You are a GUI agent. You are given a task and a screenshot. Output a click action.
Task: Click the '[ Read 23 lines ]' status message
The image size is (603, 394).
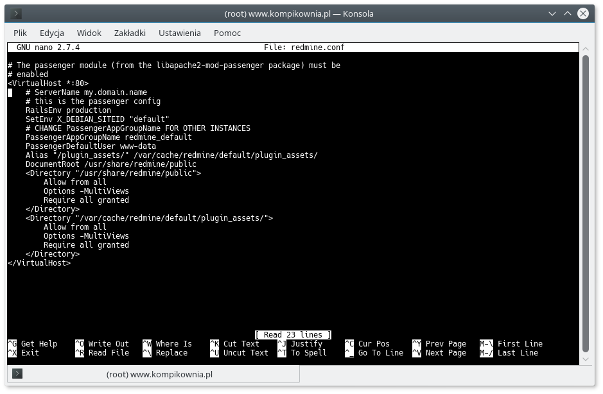293,335
